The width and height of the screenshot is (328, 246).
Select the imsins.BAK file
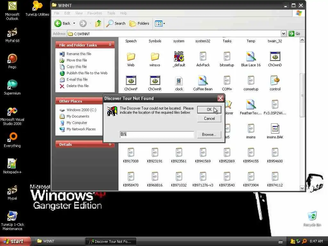pos(275,131)
